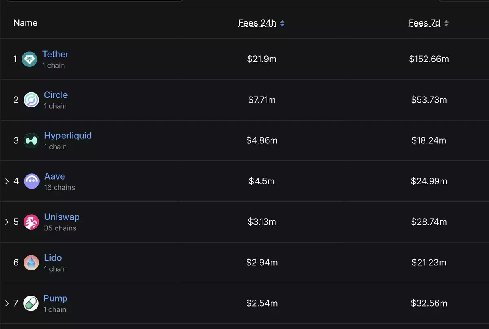This screenshot has width=489, height=329.
Task: Expand the Uniswap chains breakdown
Action: click(7, 222)
